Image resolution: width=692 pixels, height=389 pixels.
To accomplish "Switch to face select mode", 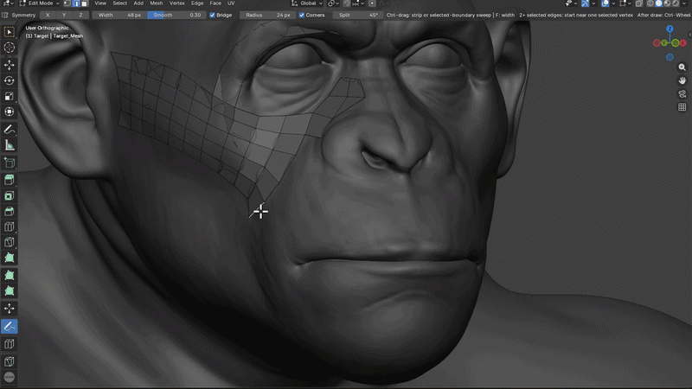I will 84,3.
